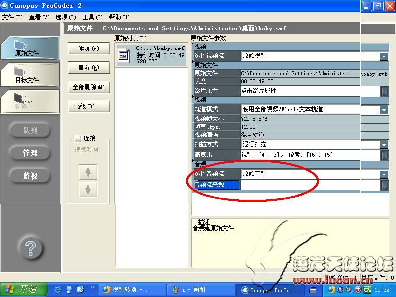Open the 查看(V) menu
This screenshot has height=297, width=396.
tap(39, 17)
